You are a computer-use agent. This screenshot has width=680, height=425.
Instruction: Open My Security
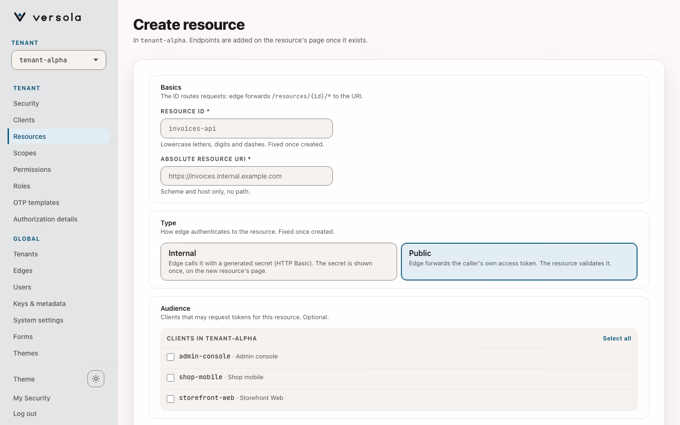(32, 398)
